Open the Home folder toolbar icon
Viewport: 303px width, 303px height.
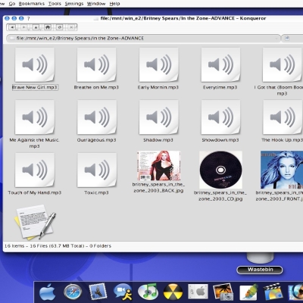click(48, 27)
